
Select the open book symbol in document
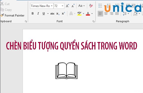(66, 71)
